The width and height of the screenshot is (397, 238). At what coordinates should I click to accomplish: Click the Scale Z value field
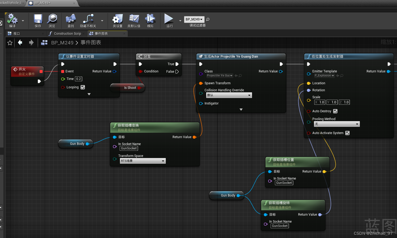pyautogui.click(x=344, y=102)
